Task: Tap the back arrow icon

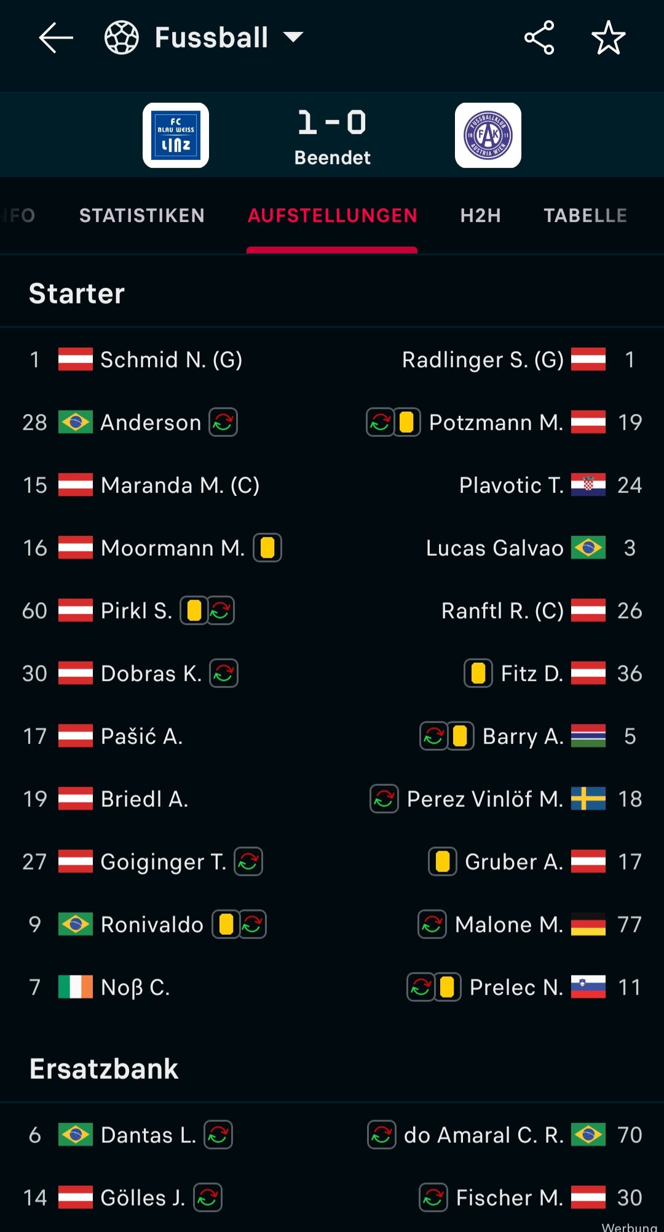Action: [x=56, y=38]
